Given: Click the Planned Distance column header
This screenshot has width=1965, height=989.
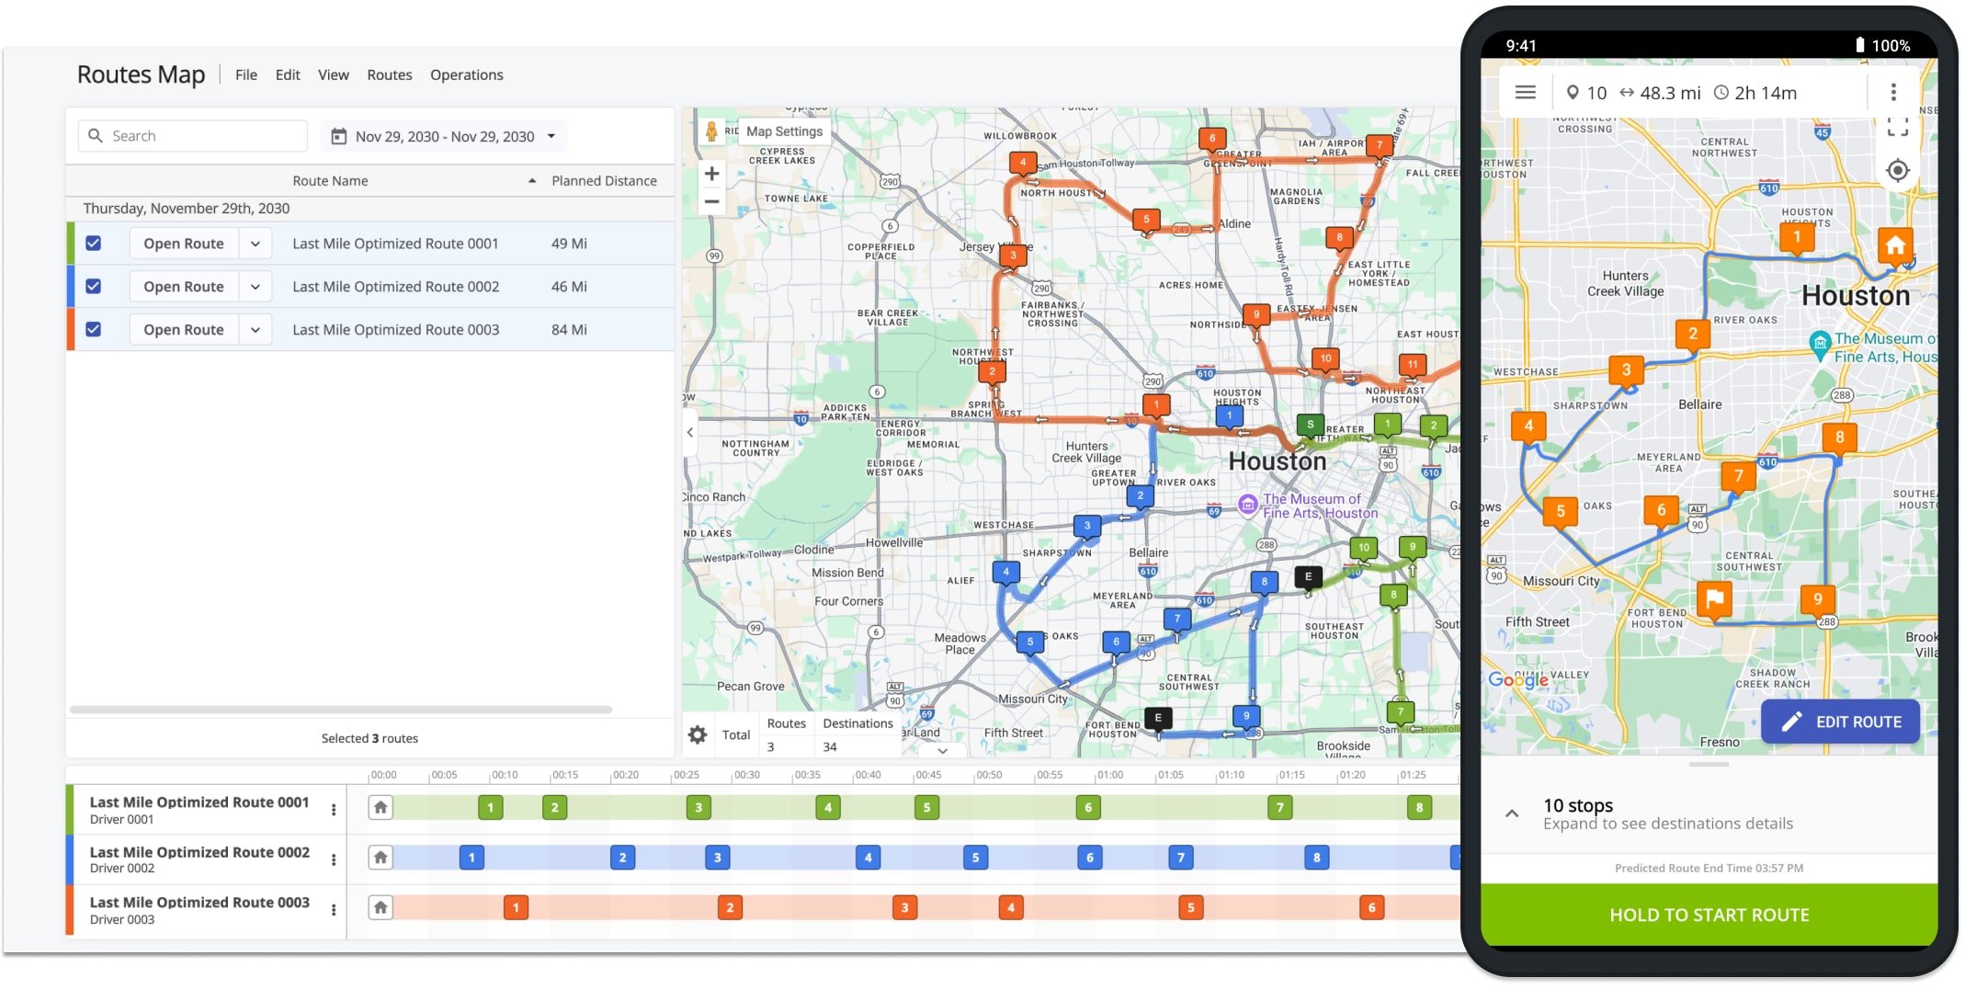Looking at the screenshot, I should 604,181.
